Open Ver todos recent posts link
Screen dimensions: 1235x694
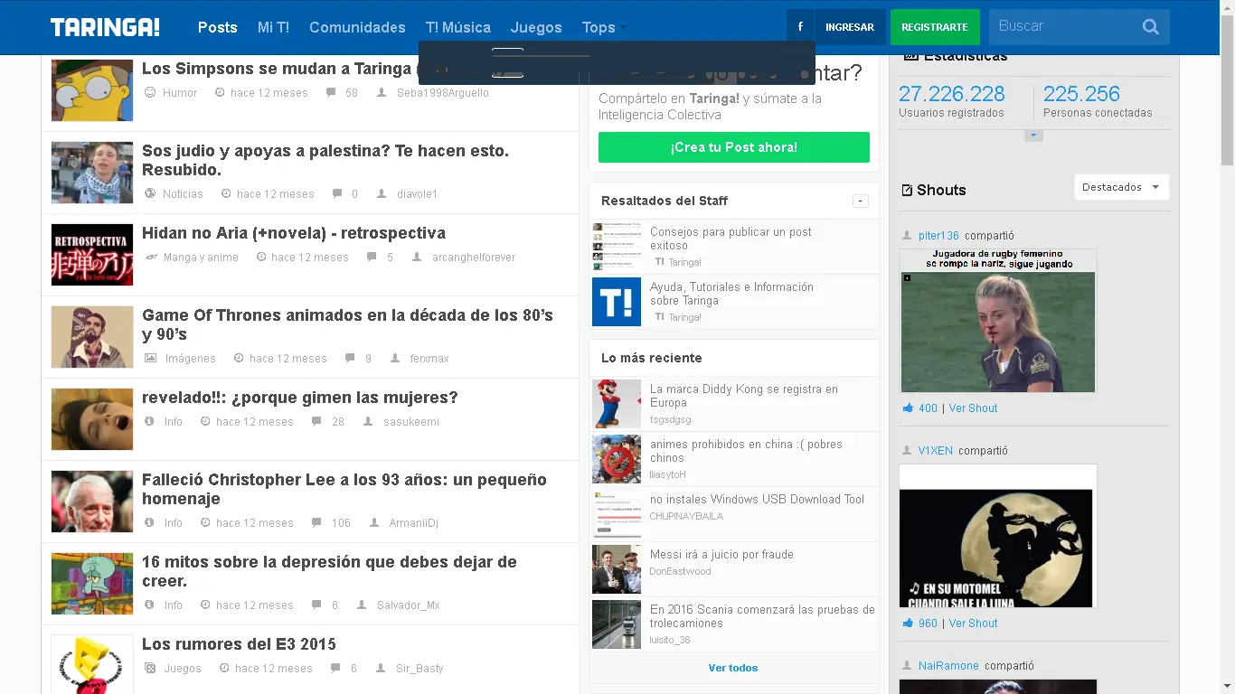[733, 668]
